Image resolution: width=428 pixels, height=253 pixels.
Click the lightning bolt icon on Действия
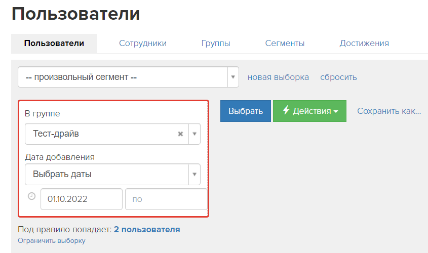pos(286,110)
